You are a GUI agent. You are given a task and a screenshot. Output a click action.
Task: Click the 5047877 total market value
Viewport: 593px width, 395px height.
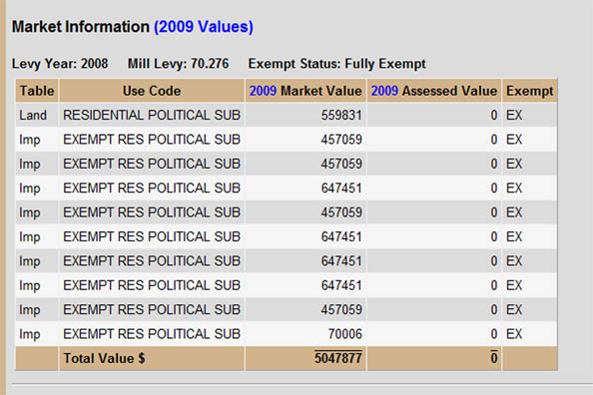pos(338,357)
